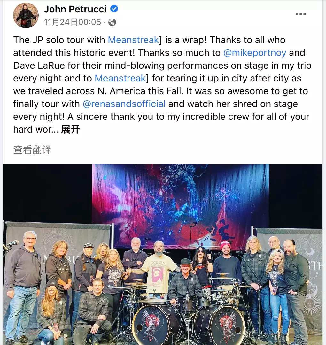Click the post body text paragraph

pyautogui.click(x=162, y=85)
